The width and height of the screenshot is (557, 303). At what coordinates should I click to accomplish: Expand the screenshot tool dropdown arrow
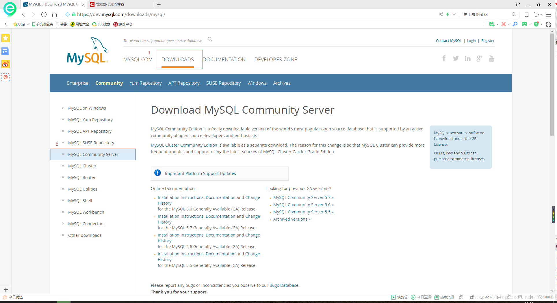tap(509, 24)
